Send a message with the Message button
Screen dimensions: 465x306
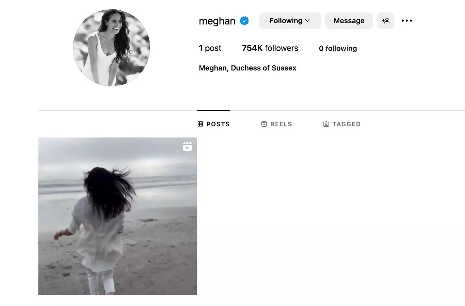[x=349, y=21]
